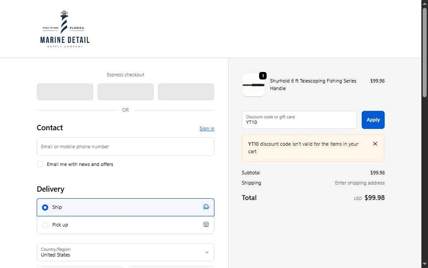Image resolution: width=428 pixels, height=268 pixels.
Task: Click the Discount code or gift card field
Action: (299, 120)
